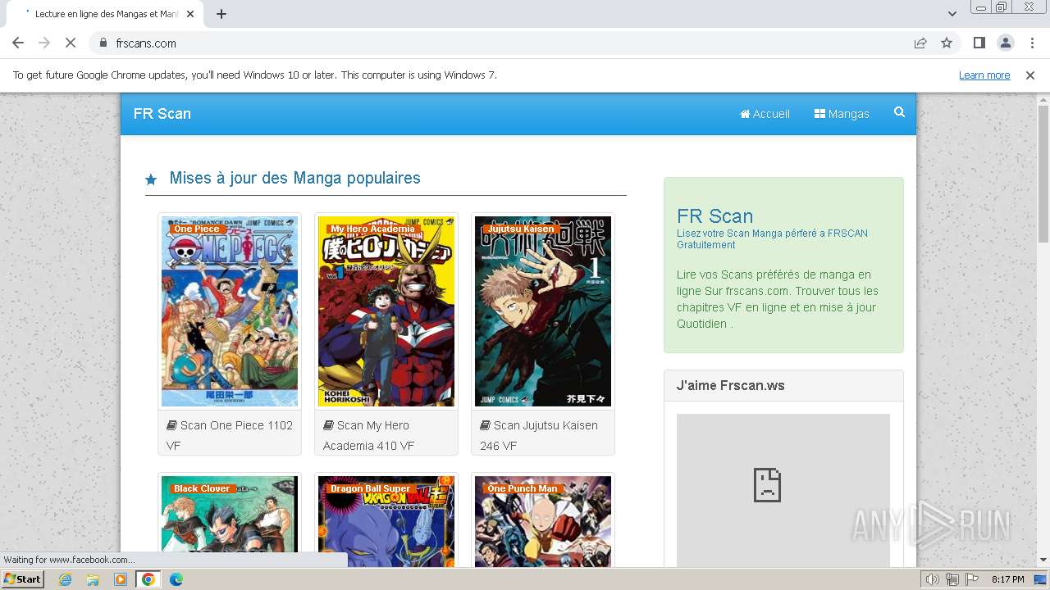Close the Lecture en ligne des Mangas tab

click(x=190, y=14)
